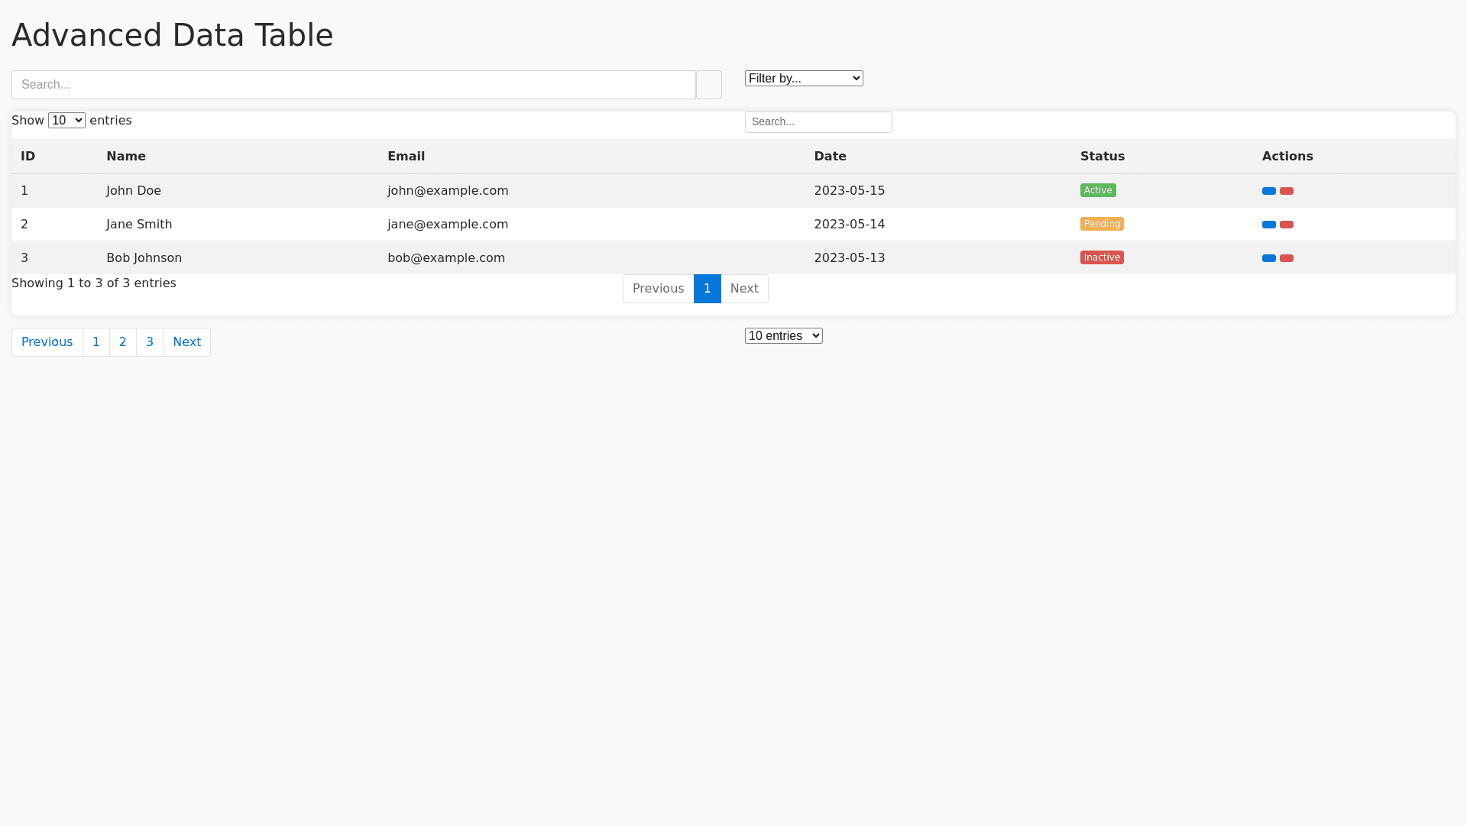Open the Filter by... dropdown
Viewport: 1467px width, 825px height.
[803, 78]
